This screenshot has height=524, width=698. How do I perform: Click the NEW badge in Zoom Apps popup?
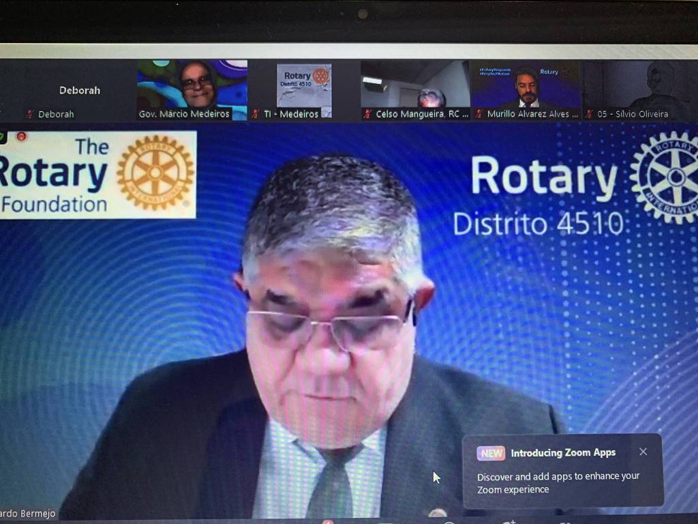[x=491, y=453]
